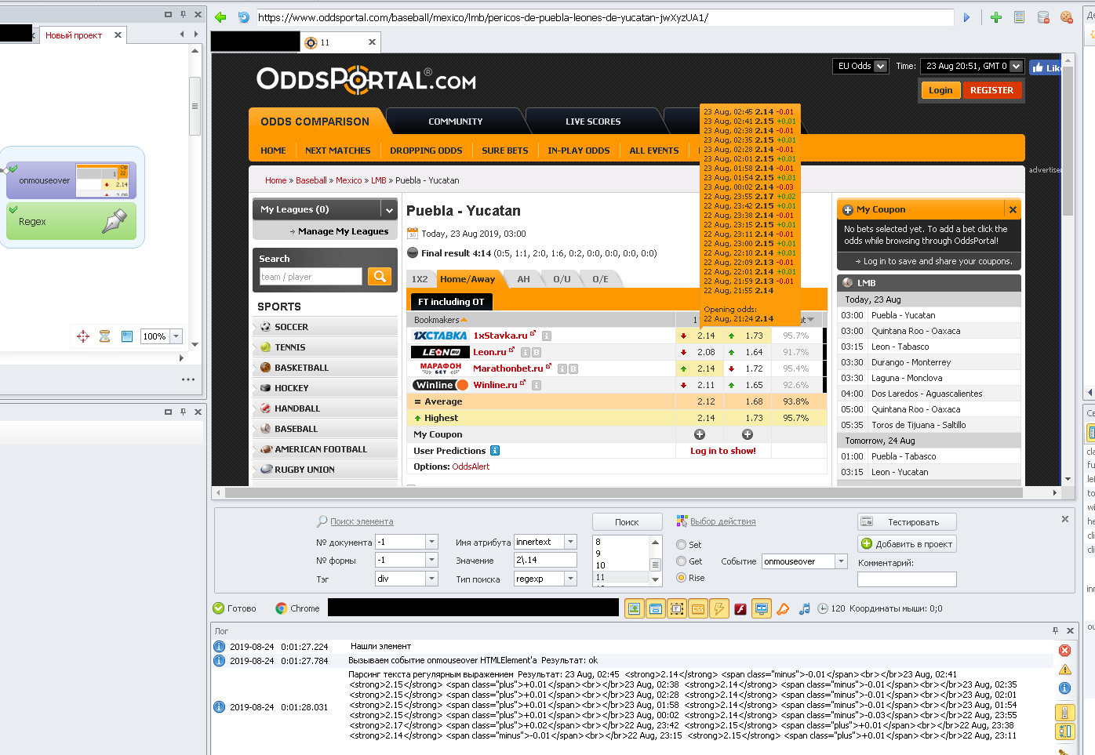Viewport: 1095px width, 755px height.
Task: Close the My Coupon panel
Action: 1013,209
